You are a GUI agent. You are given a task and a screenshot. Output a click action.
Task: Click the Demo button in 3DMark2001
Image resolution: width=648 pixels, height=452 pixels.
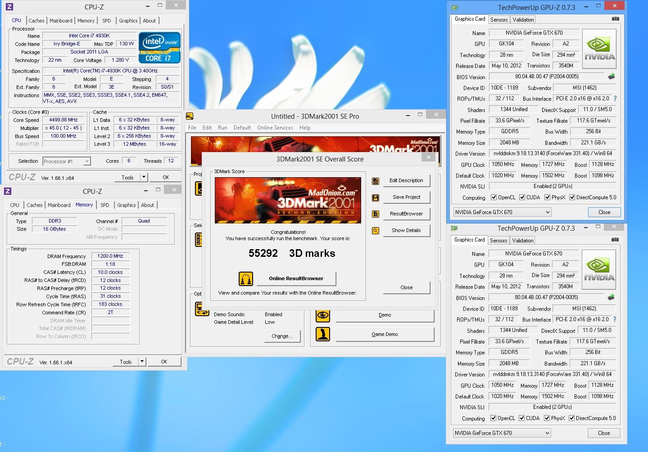[x=385, y=315]
